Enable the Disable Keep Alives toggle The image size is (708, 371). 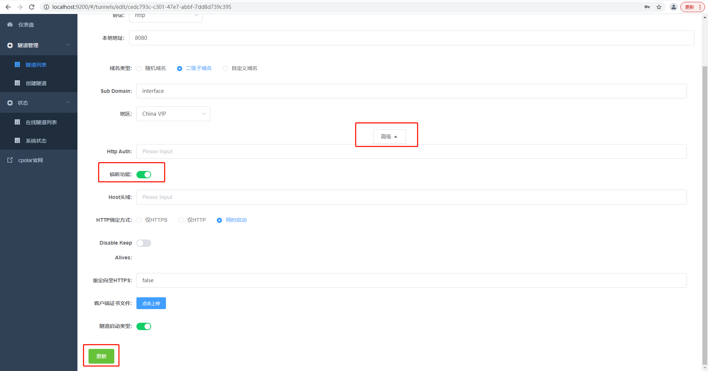(144, 243)
